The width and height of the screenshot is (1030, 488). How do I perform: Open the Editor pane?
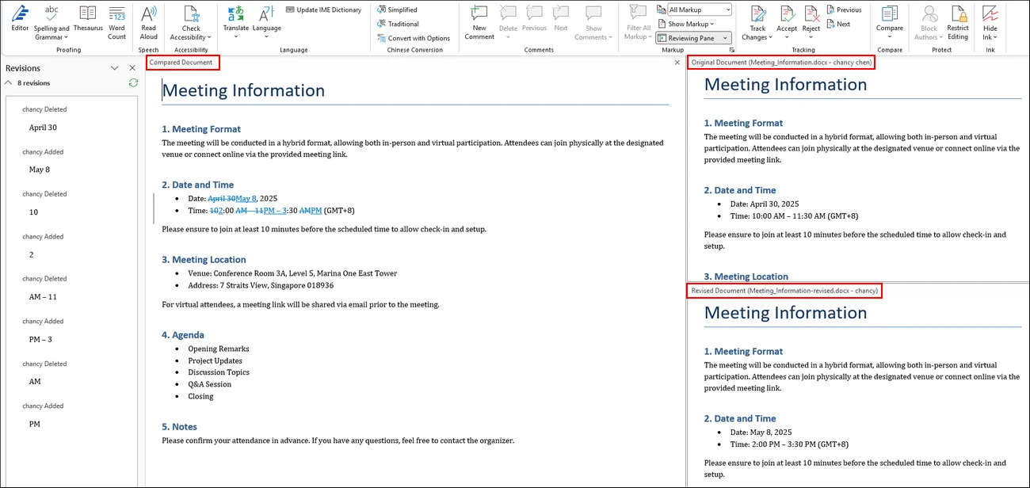[19, 22]
